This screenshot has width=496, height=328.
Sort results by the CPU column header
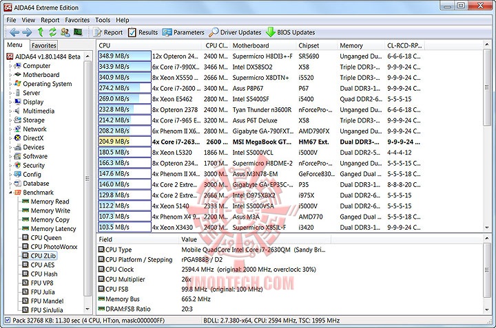pyautogui.click(x=149, y=45)
